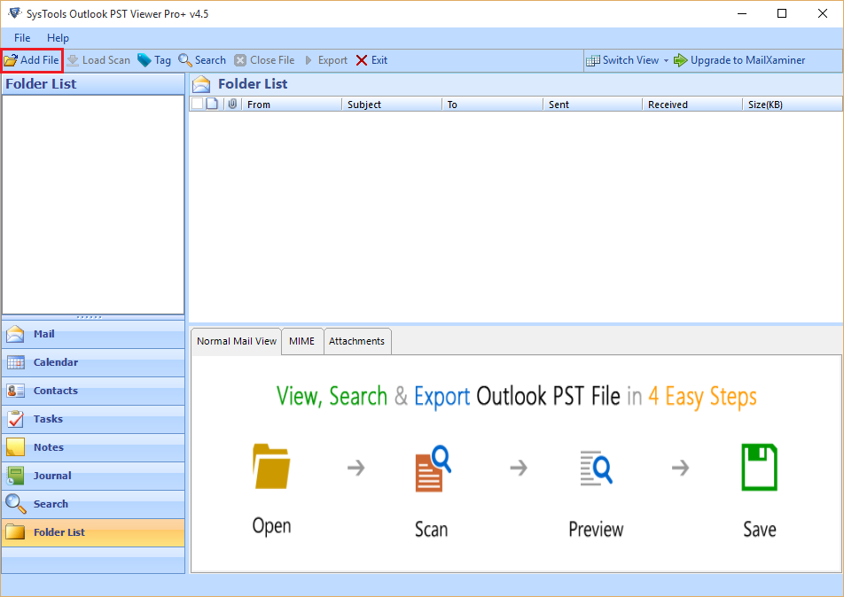Viewport: 844px width, 597px height.
Task: Switch to the Normal Mail View tab
Action: (x=237, y=342)
